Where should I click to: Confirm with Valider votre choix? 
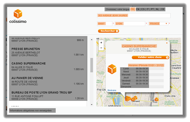pyautogui.click(x=150, y=57)
